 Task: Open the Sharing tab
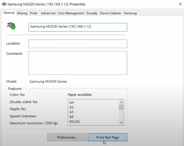[x=22, y=13]
